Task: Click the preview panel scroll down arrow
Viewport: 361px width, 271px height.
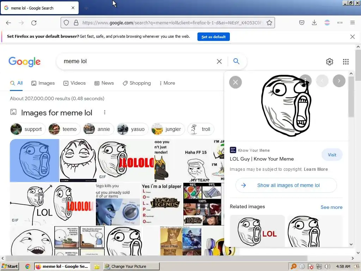Action: coord(351,244)
